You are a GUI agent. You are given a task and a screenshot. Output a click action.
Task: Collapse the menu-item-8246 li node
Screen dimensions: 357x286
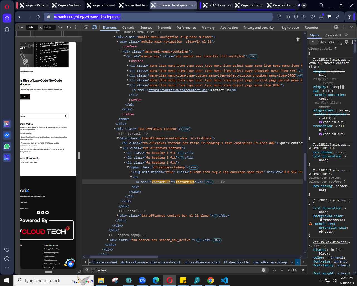click(128, 85)
